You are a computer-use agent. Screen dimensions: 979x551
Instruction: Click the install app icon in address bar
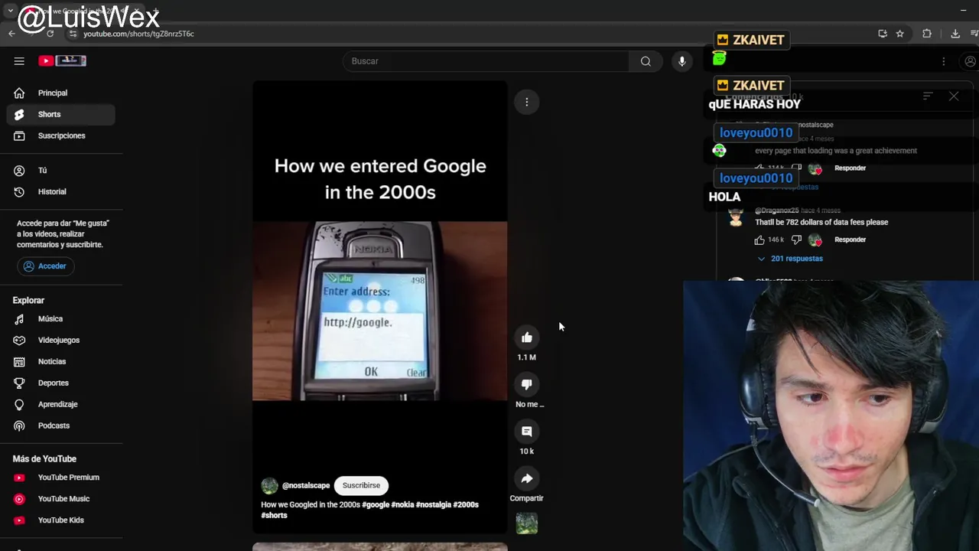click(x=882, y=34)
